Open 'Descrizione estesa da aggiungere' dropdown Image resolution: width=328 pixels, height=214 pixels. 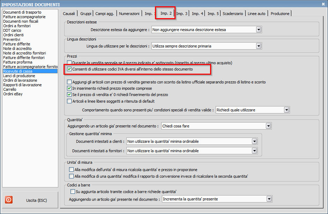coord(259,30)
